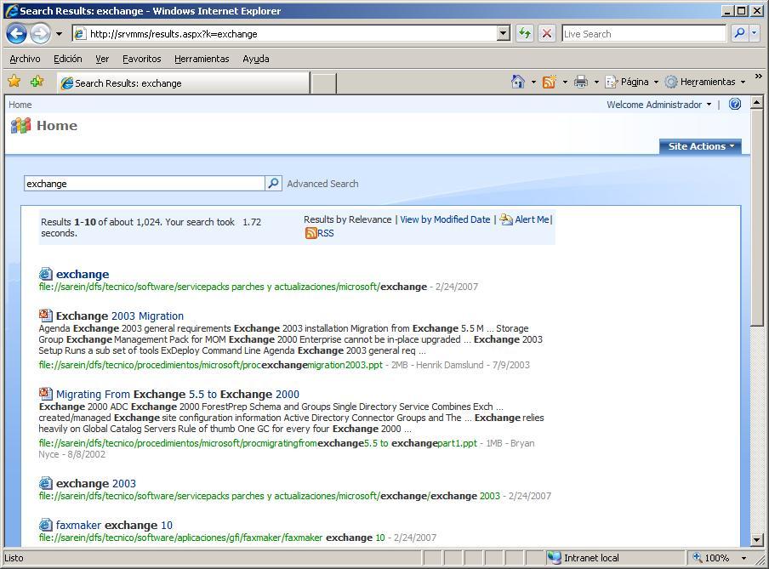Open a new blank tab

[x=324, y=83]
